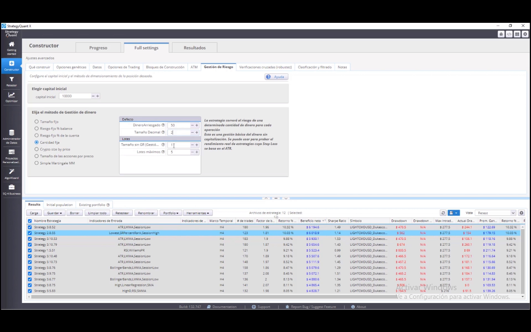This screenshot has width=531, height=332.
Task: Open the Support link in the status bar
Action: [x=261, y=307]
